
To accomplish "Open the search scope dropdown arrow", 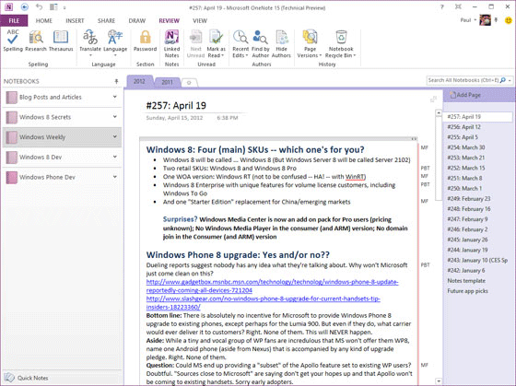I will click(510, 80).
